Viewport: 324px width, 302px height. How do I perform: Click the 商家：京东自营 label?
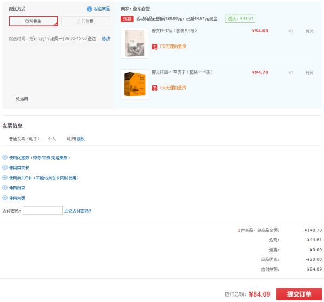pyautogui.click(x=135, y=9)
